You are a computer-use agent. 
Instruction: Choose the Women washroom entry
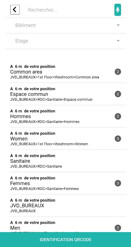(65, 139)
